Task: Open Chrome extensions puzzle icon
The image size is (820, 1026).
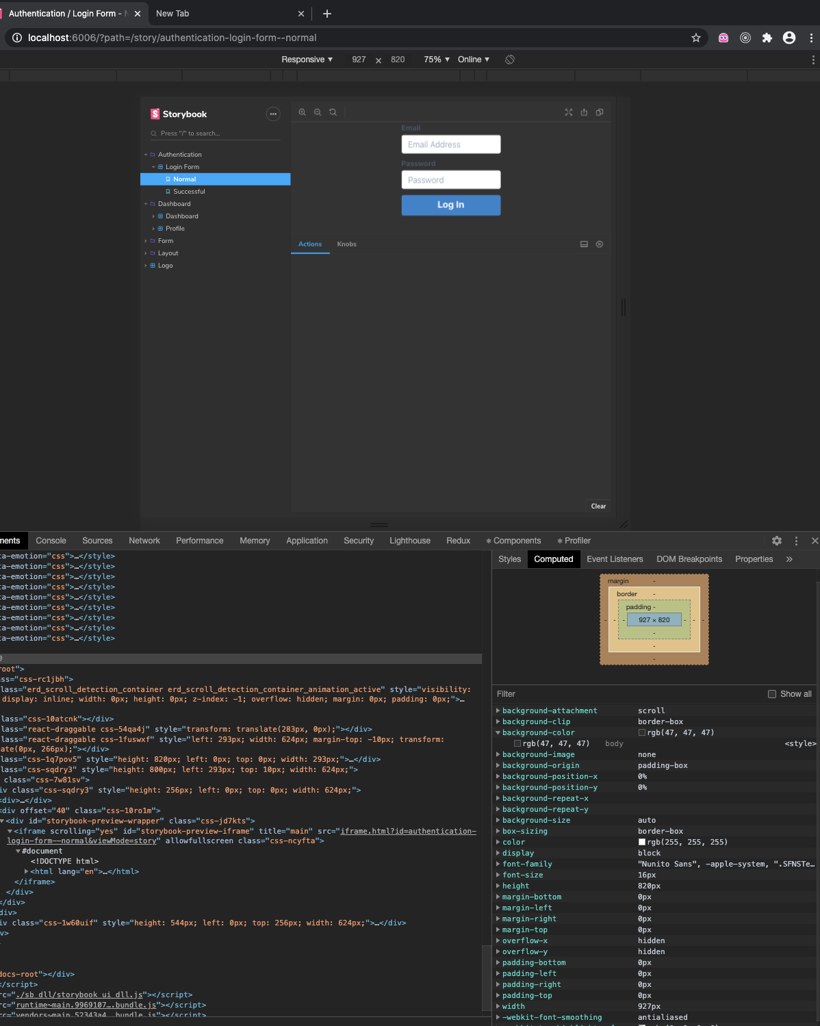Action: [x=767, y=38]
